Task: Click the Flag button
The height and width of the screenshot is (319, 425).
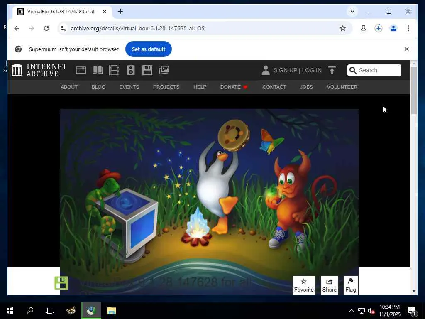Action: 350,285
